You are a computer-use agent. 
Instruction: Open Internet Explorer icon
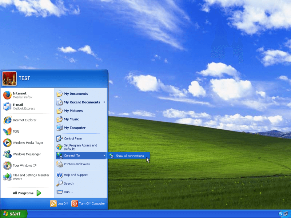(x=7, y=120)
